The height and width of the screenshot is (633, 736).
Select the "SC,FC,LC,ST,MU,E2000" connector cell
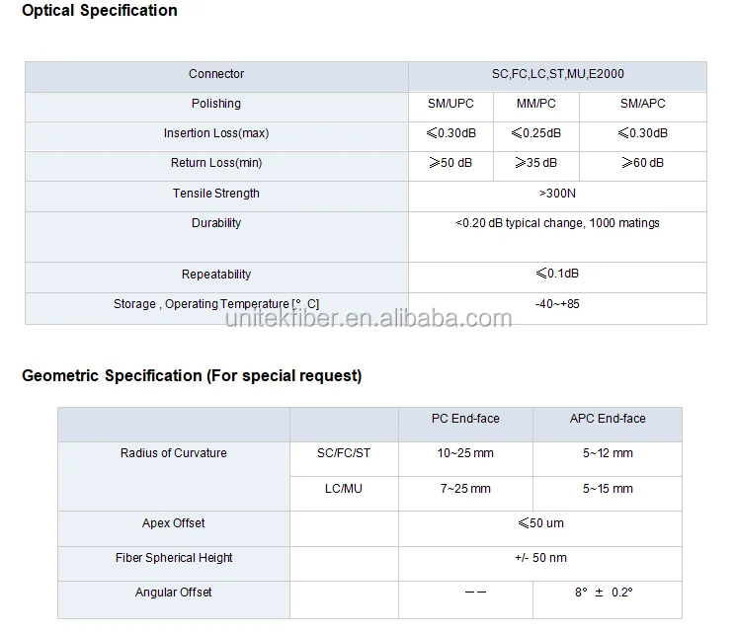coord(557,74)
